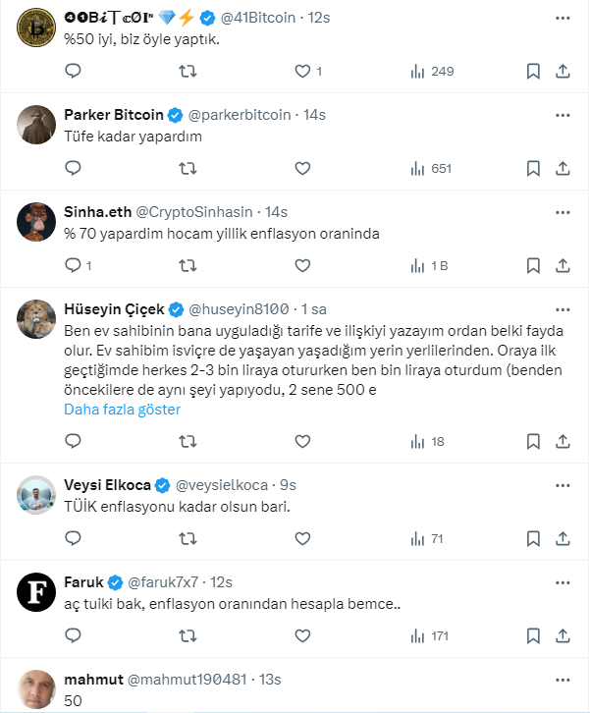Retweet Sinha.eth's reply
This screenshot has width=590, height=713.
coord(188,265)
